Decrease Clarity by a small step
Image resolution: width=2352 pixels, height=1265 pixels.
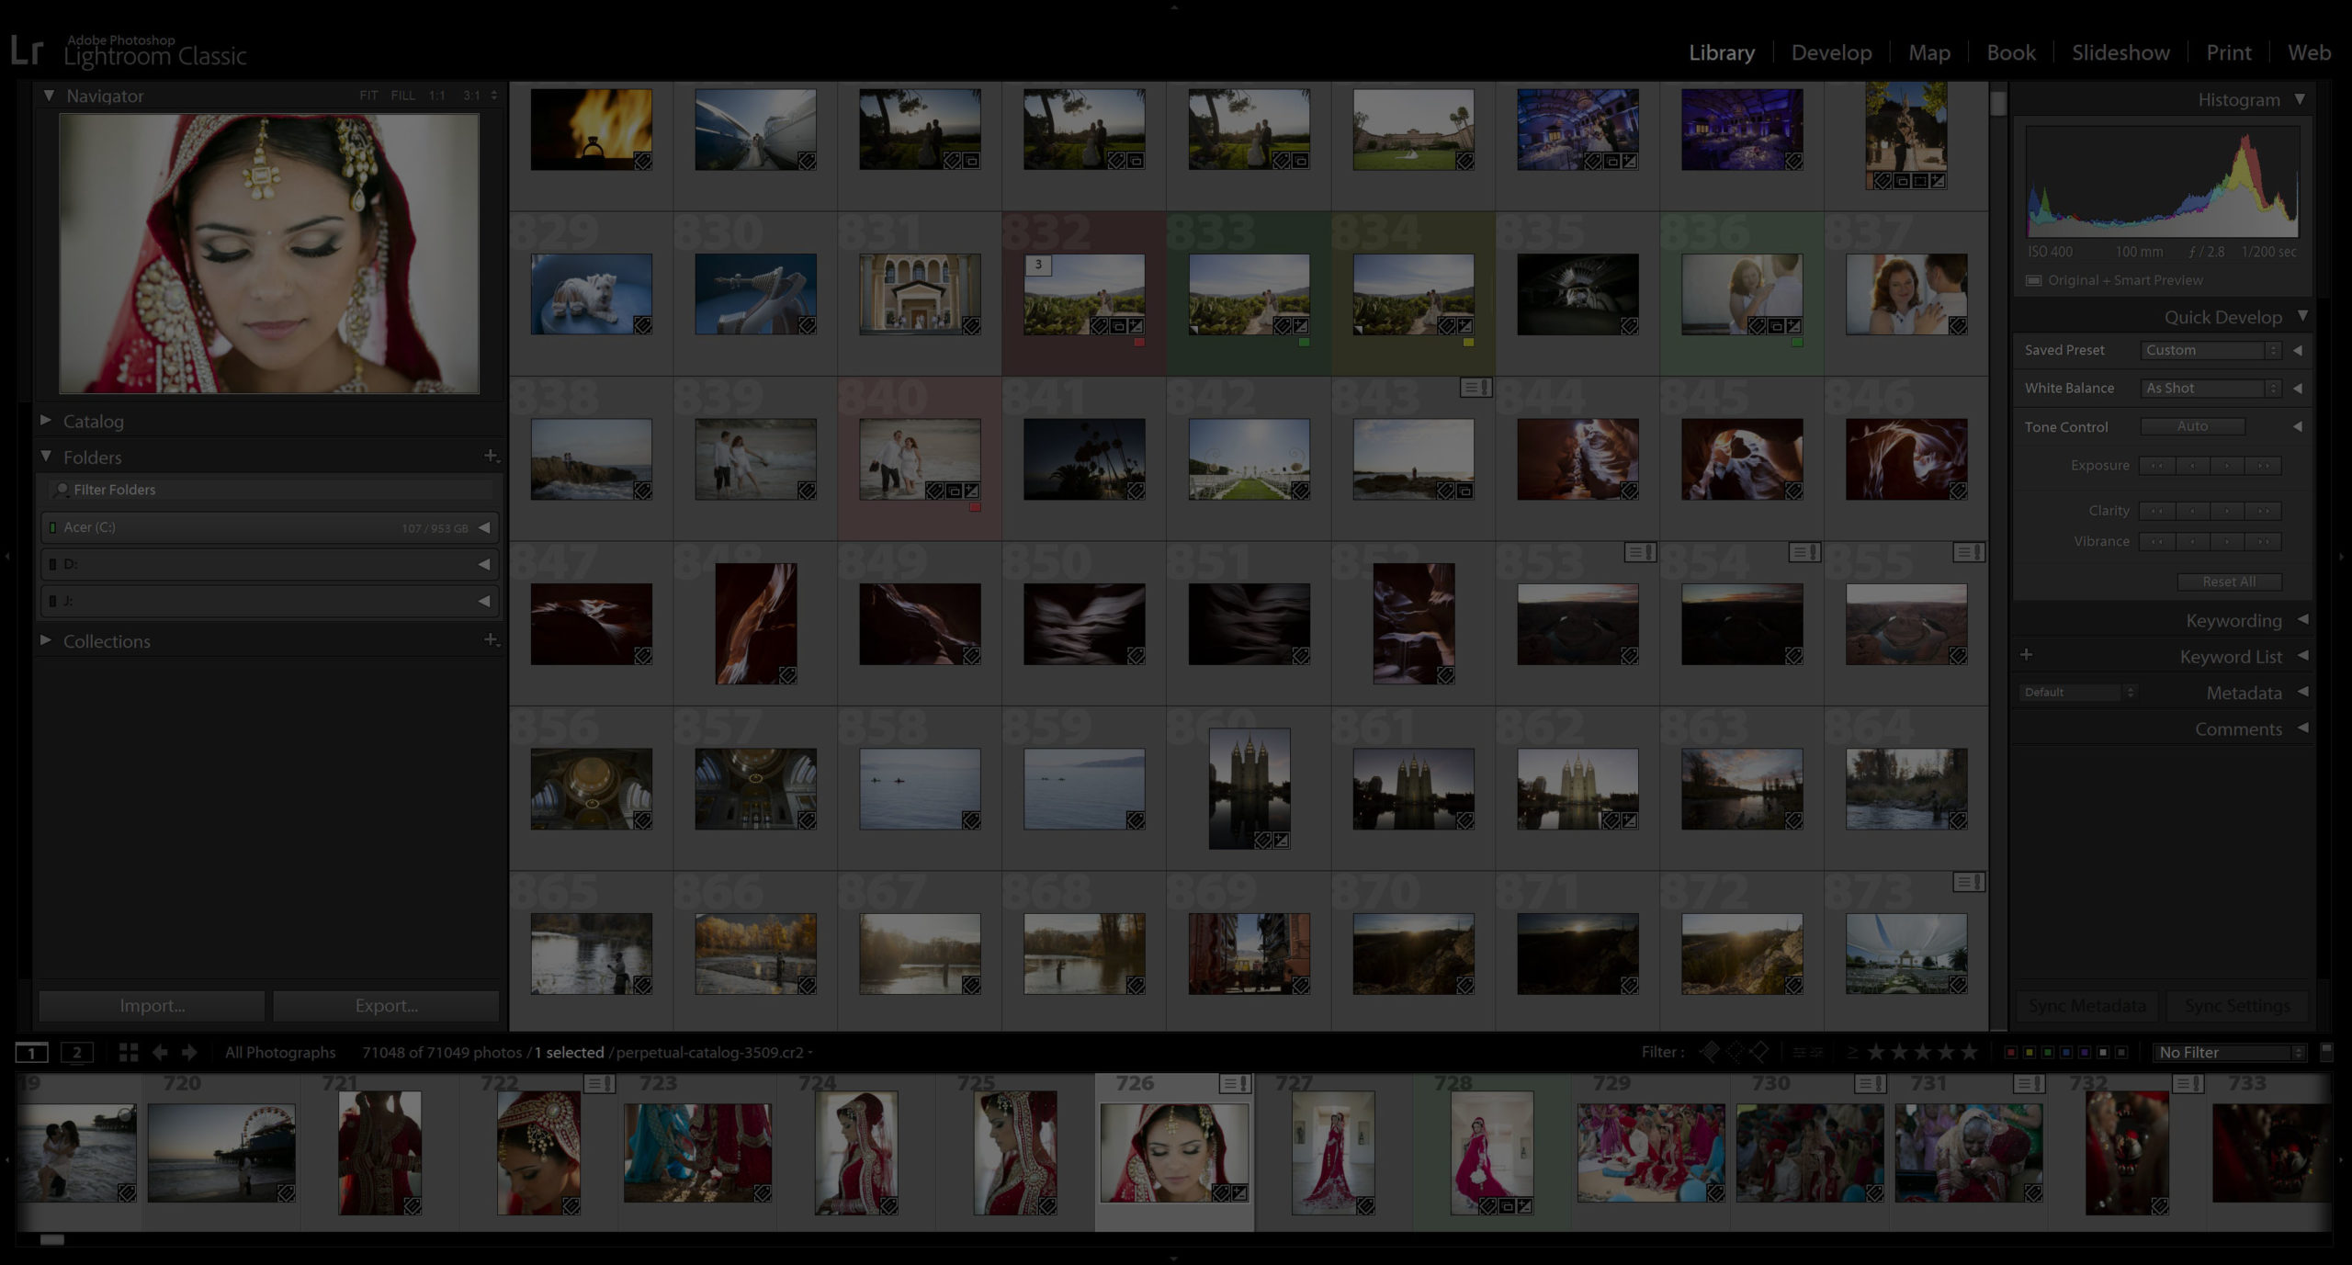tap(2192, 511)
